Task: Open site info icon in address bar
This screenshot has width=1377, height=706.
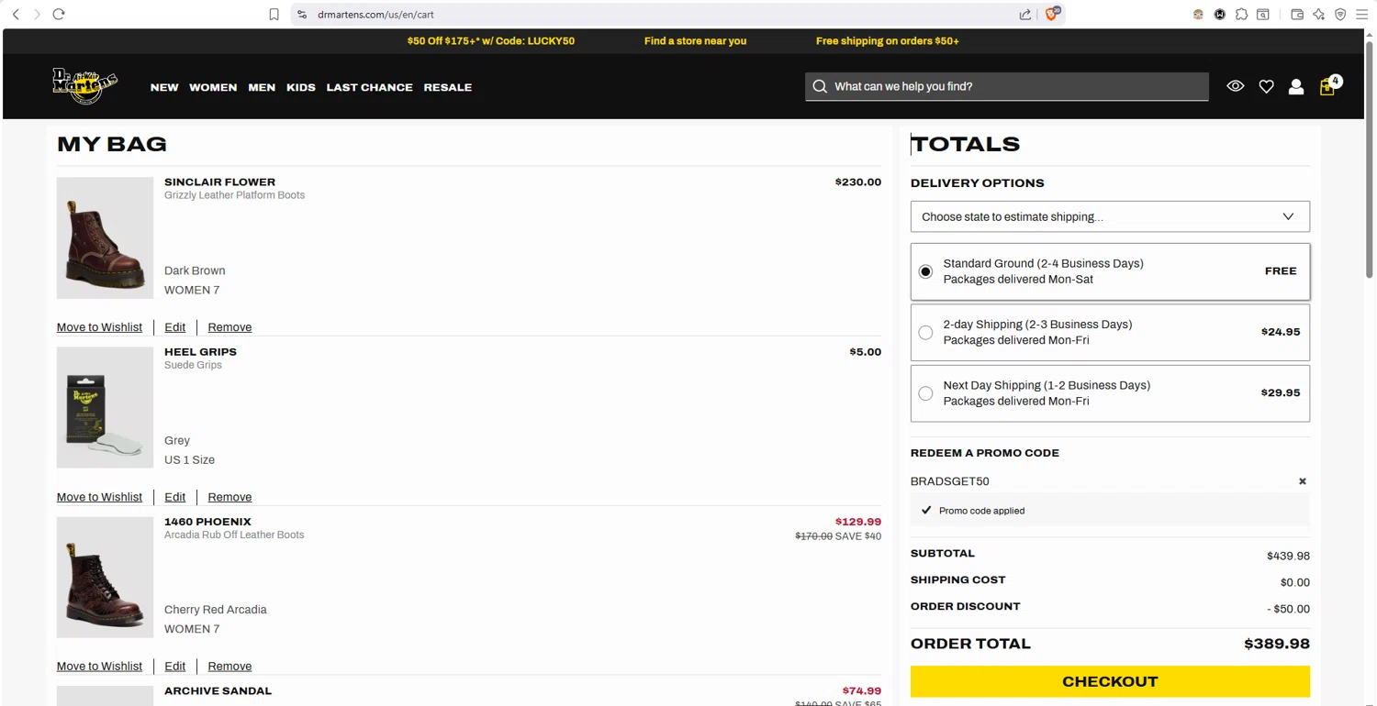Action: 302,15
